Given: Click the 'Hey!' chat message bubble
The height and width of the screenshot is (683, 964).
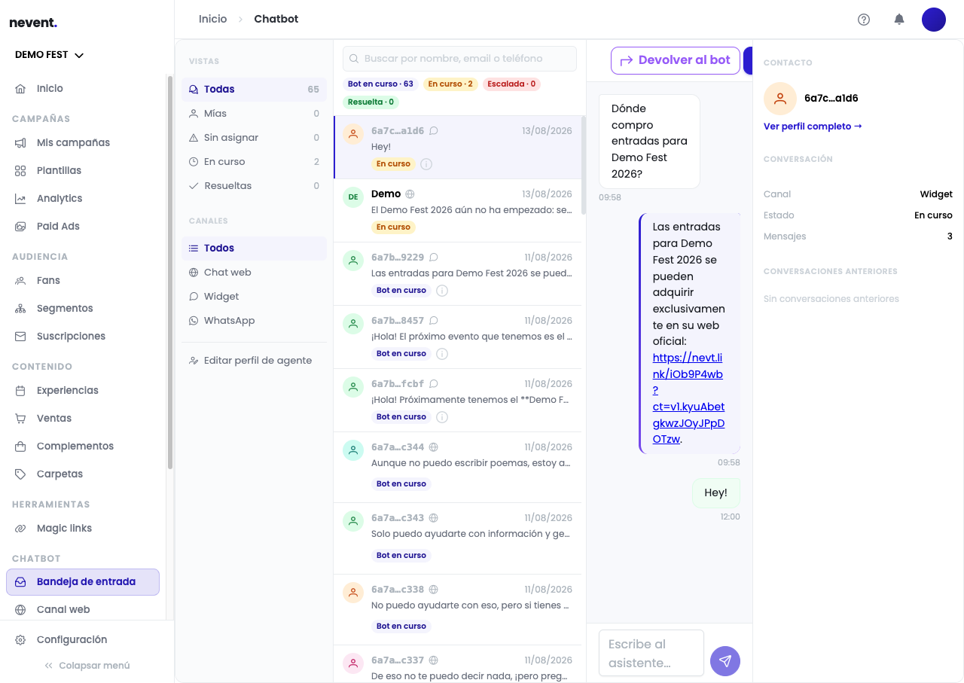Looking at the screenshot, I should pyautogui.click(x=716, y=493).
